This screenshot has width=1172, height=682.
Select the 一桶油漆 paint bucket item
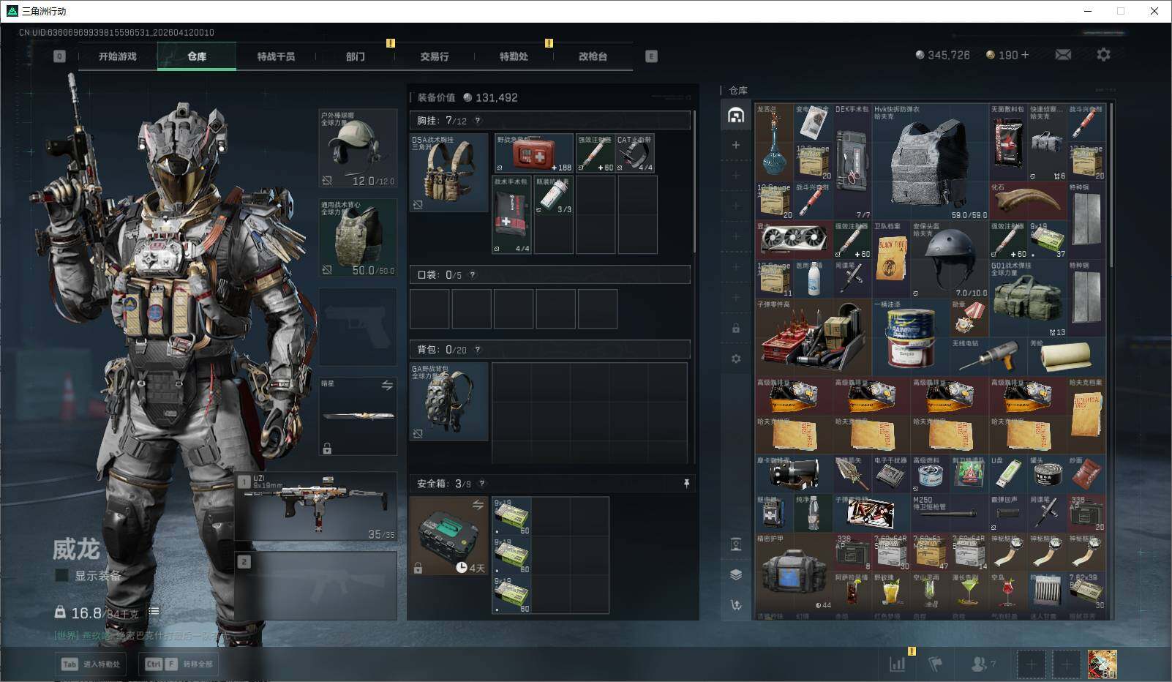coord(910,337)
